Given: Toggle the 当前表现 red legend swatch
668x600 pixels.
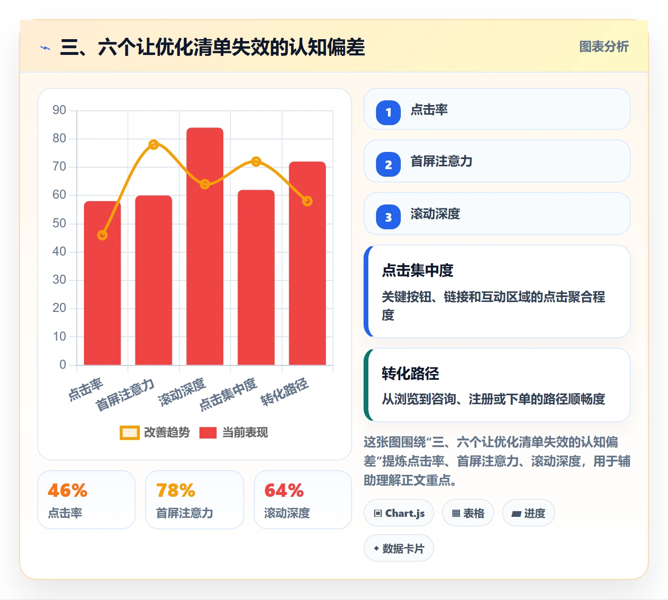Looking at the screenshot, I should tap(208, 433).
